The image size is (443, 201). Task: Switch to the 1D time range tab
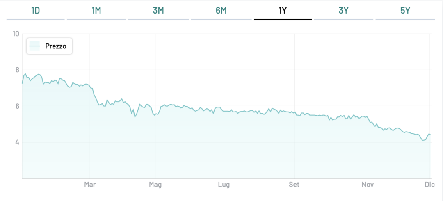point(36,11)
